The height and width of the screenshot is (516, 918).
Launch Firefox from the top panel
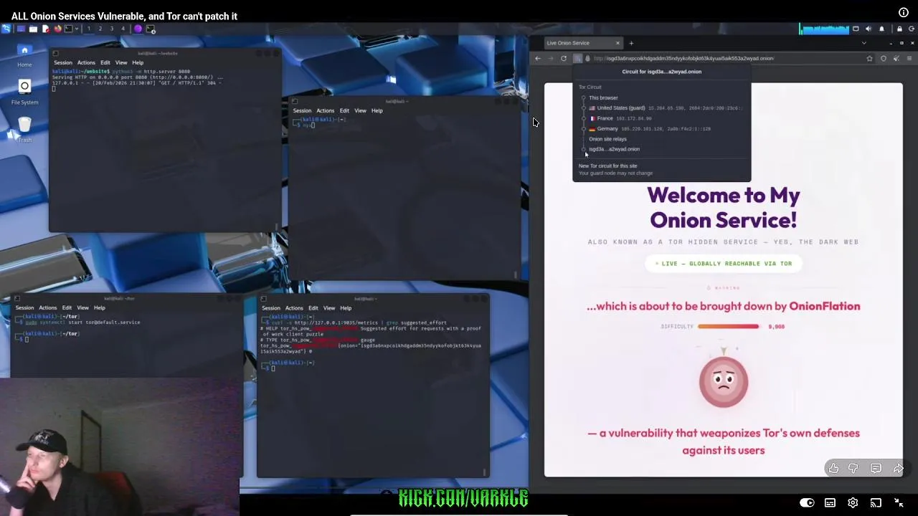click(58, 29)
